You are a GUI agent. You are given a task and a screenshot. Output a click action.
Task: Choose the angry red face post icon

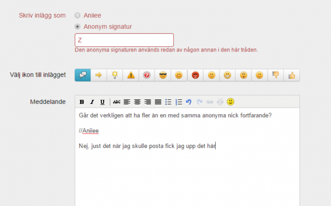195,75
